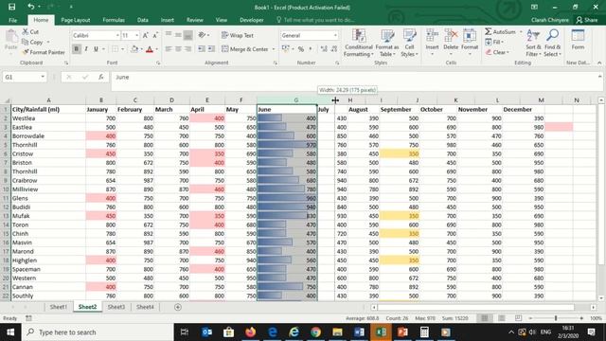Go to the Sheet3 worksheet tab
This screenshot has width=606, height=341.
[116, 307]
